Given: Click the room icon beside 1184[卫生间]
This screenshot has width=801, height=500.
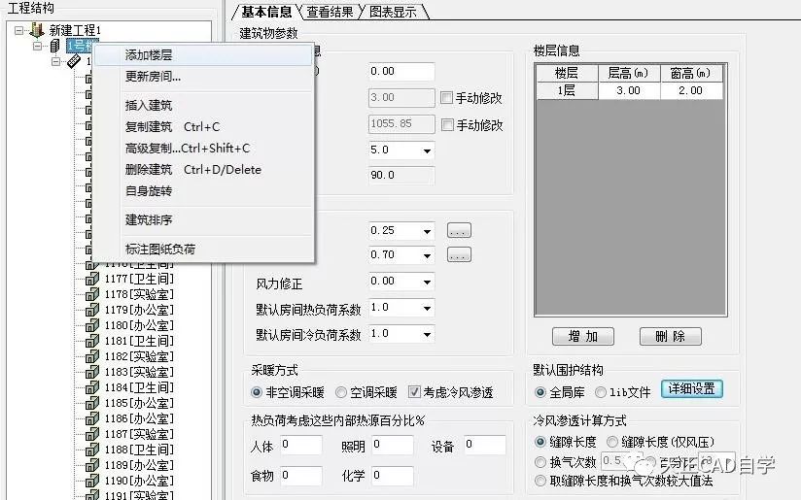Looking at the screenshot, I should coord(92,387).
